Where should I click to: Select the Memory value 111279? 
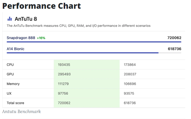[63, 84]
